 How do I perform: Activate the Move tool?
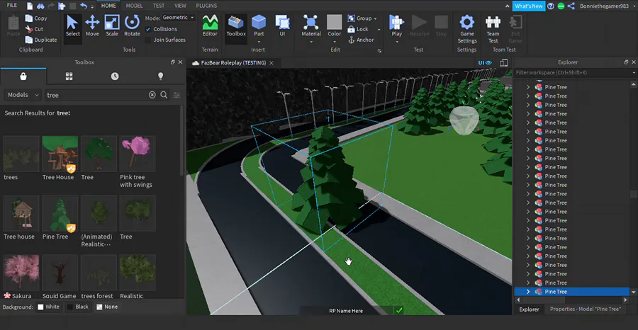click(x=92, y=25)
